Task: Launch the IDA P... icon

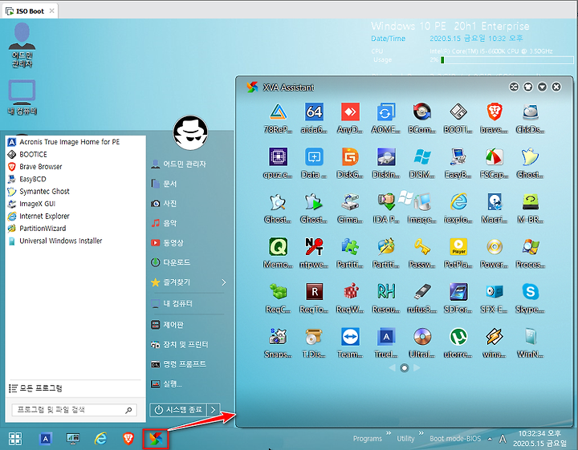Action: (x=386, y=202)
